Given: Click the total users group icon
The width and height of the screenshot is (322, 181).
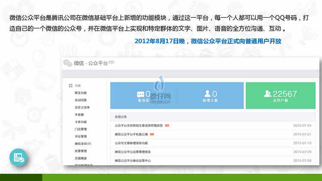Looking at the screenshot, I should click(267, 94).
